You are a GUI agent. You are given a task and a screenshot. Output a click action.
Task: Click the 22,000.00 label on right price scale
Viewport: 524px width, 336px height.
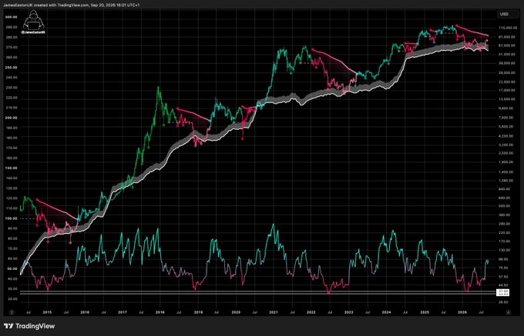pyautogui.click(x=506, y=82)
